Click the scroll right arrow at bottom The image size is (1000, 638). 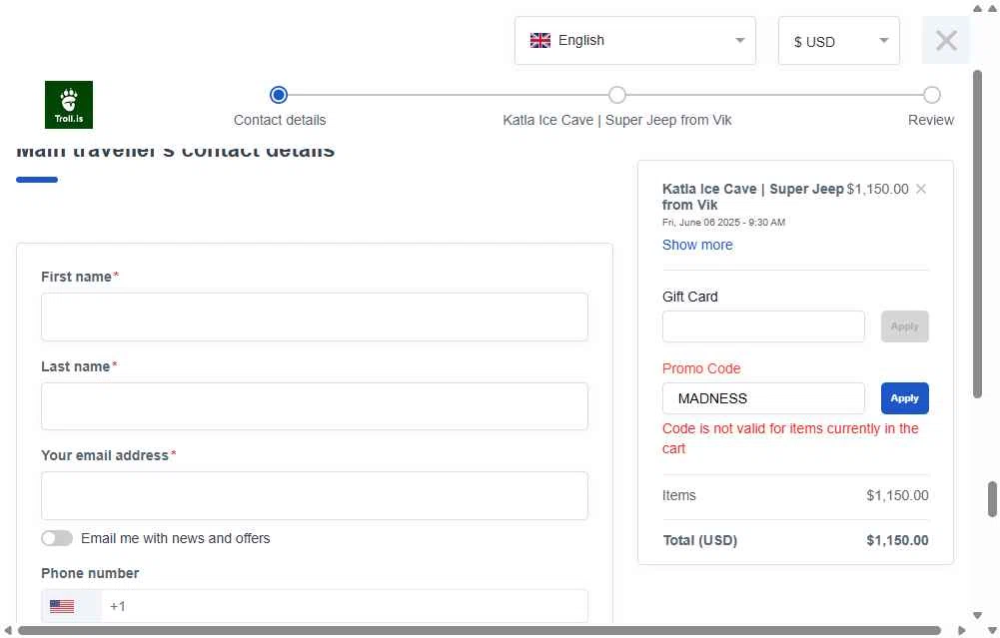point(962,630)
